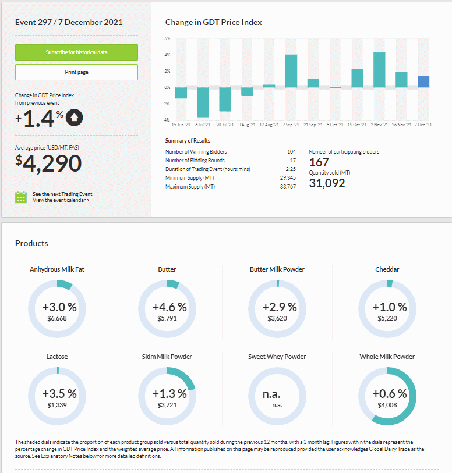Click the average price $4,290 value
This screenshot has height=473, width=452.
tap(48, 163)
